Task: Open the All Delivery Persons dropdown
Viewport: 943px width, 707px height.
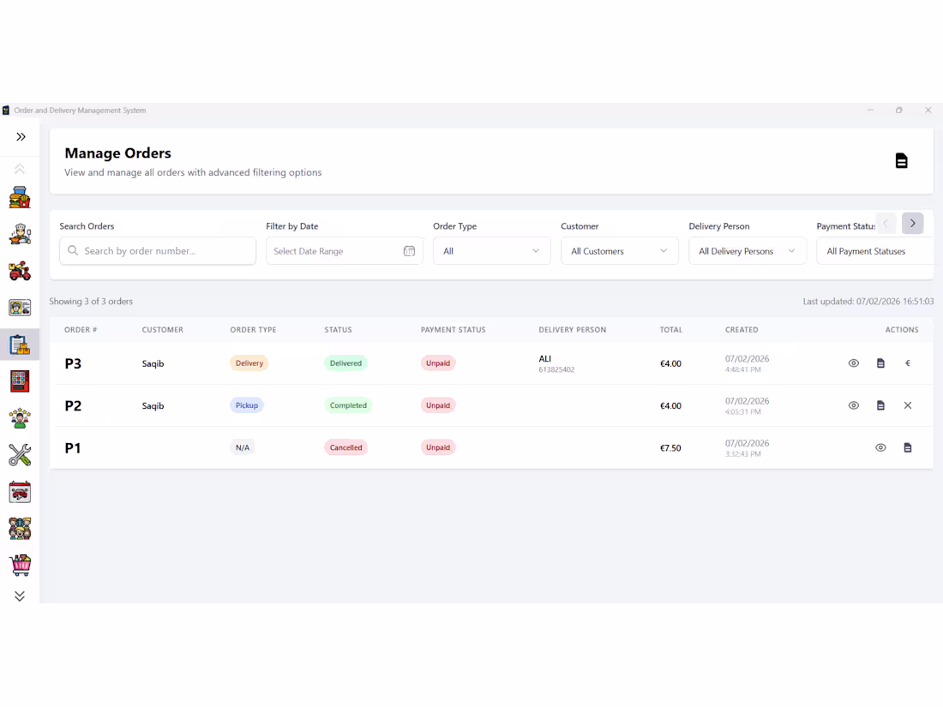Action: click(x=747, y=251)
